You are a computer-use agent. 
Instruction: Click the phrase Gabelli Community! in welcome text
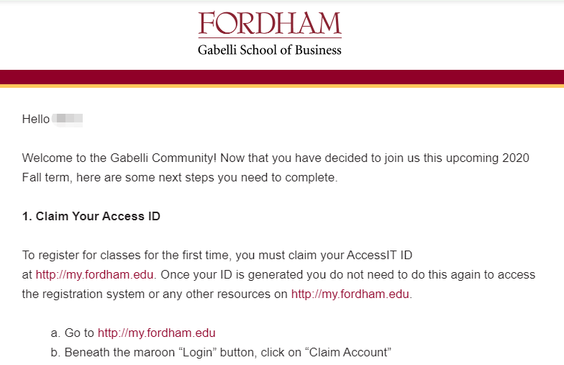[x=163, y=158]
